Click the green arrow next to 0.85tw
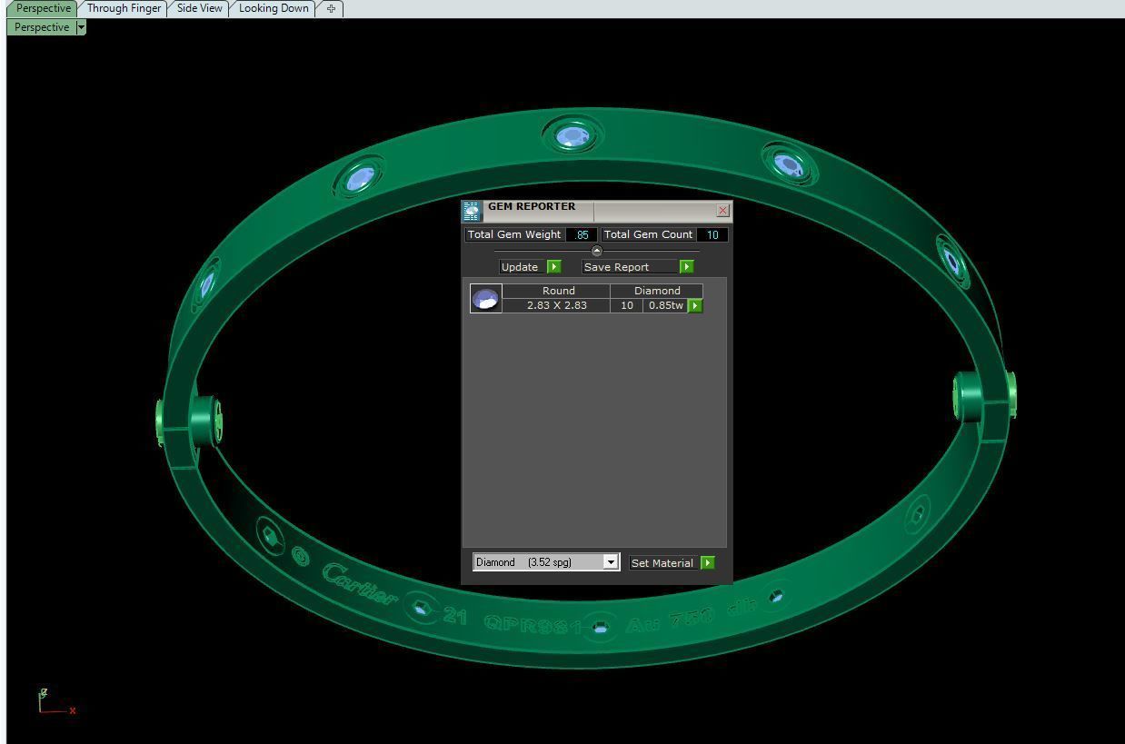 [x=695, y=306]
